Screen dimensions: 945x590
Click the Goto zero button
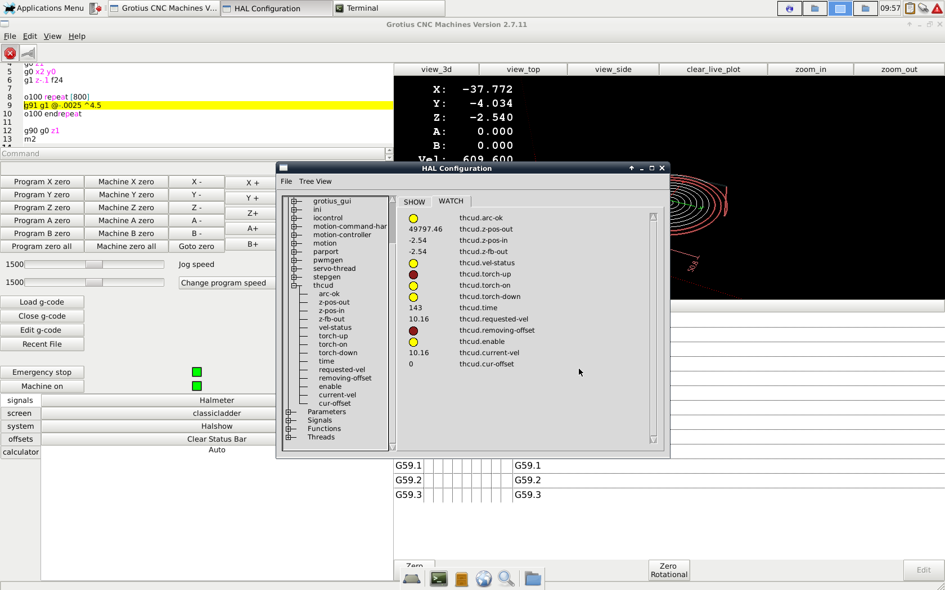point(196,247)
